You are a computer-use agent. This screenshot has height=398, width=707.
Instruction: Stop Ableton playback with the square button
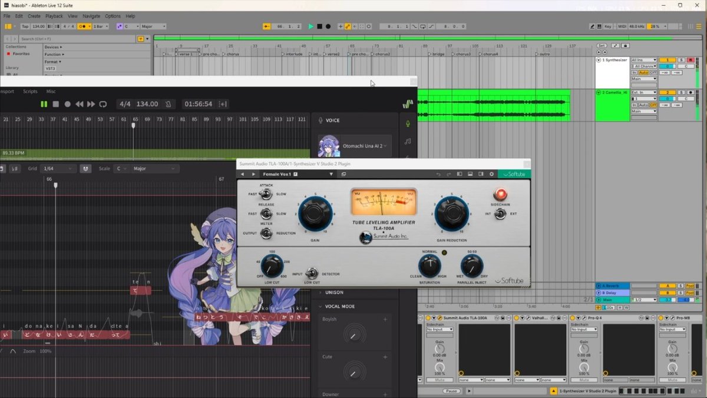320,26
